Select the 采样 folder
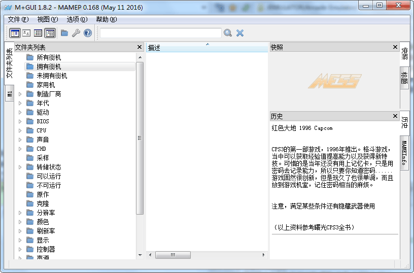The width and height of the screenshot is (414, 273). (x=43, y=158)
